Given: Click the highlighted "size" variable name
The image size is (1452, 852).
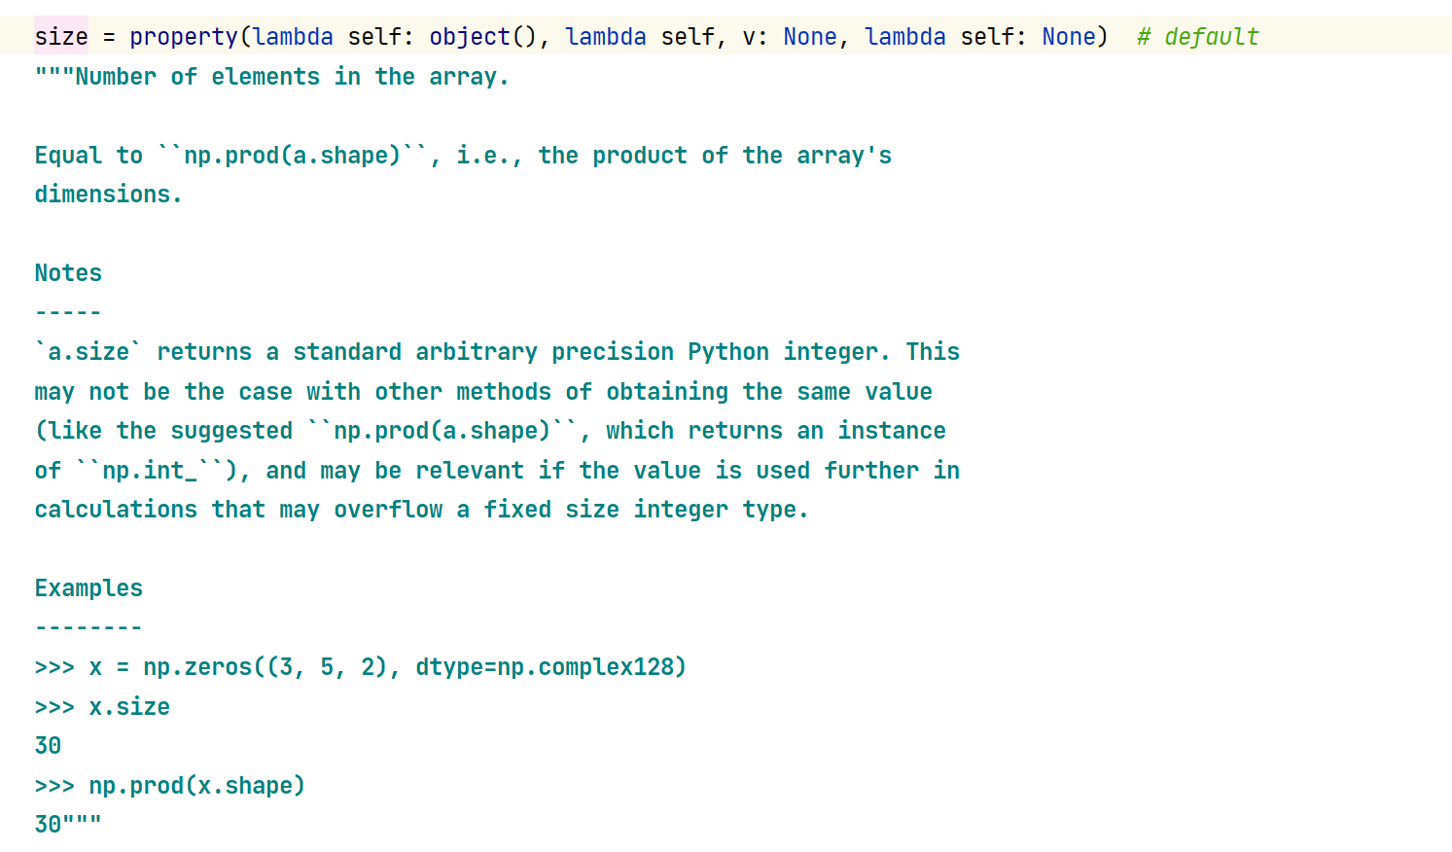Looking at the screenshot, I should click(61, 37).
